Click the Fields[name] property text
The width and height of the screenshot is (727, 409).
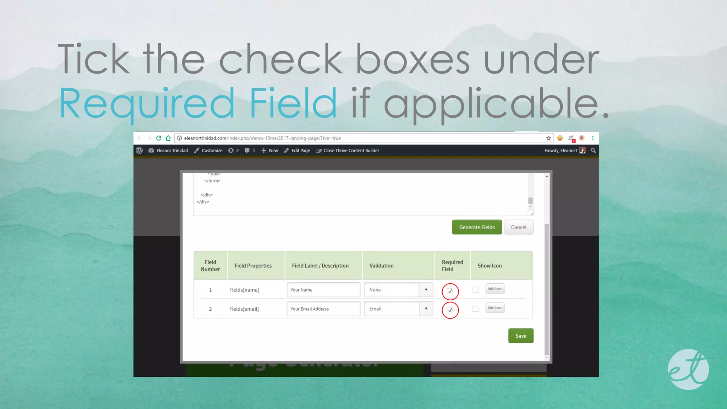(244, 290)
